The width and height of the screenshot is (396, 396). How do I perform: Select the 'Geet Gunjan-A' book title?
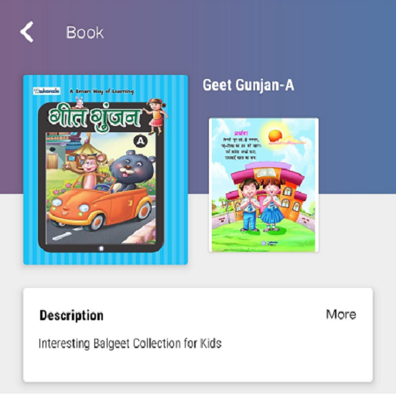pyautogui.click(x=248, y=85)
